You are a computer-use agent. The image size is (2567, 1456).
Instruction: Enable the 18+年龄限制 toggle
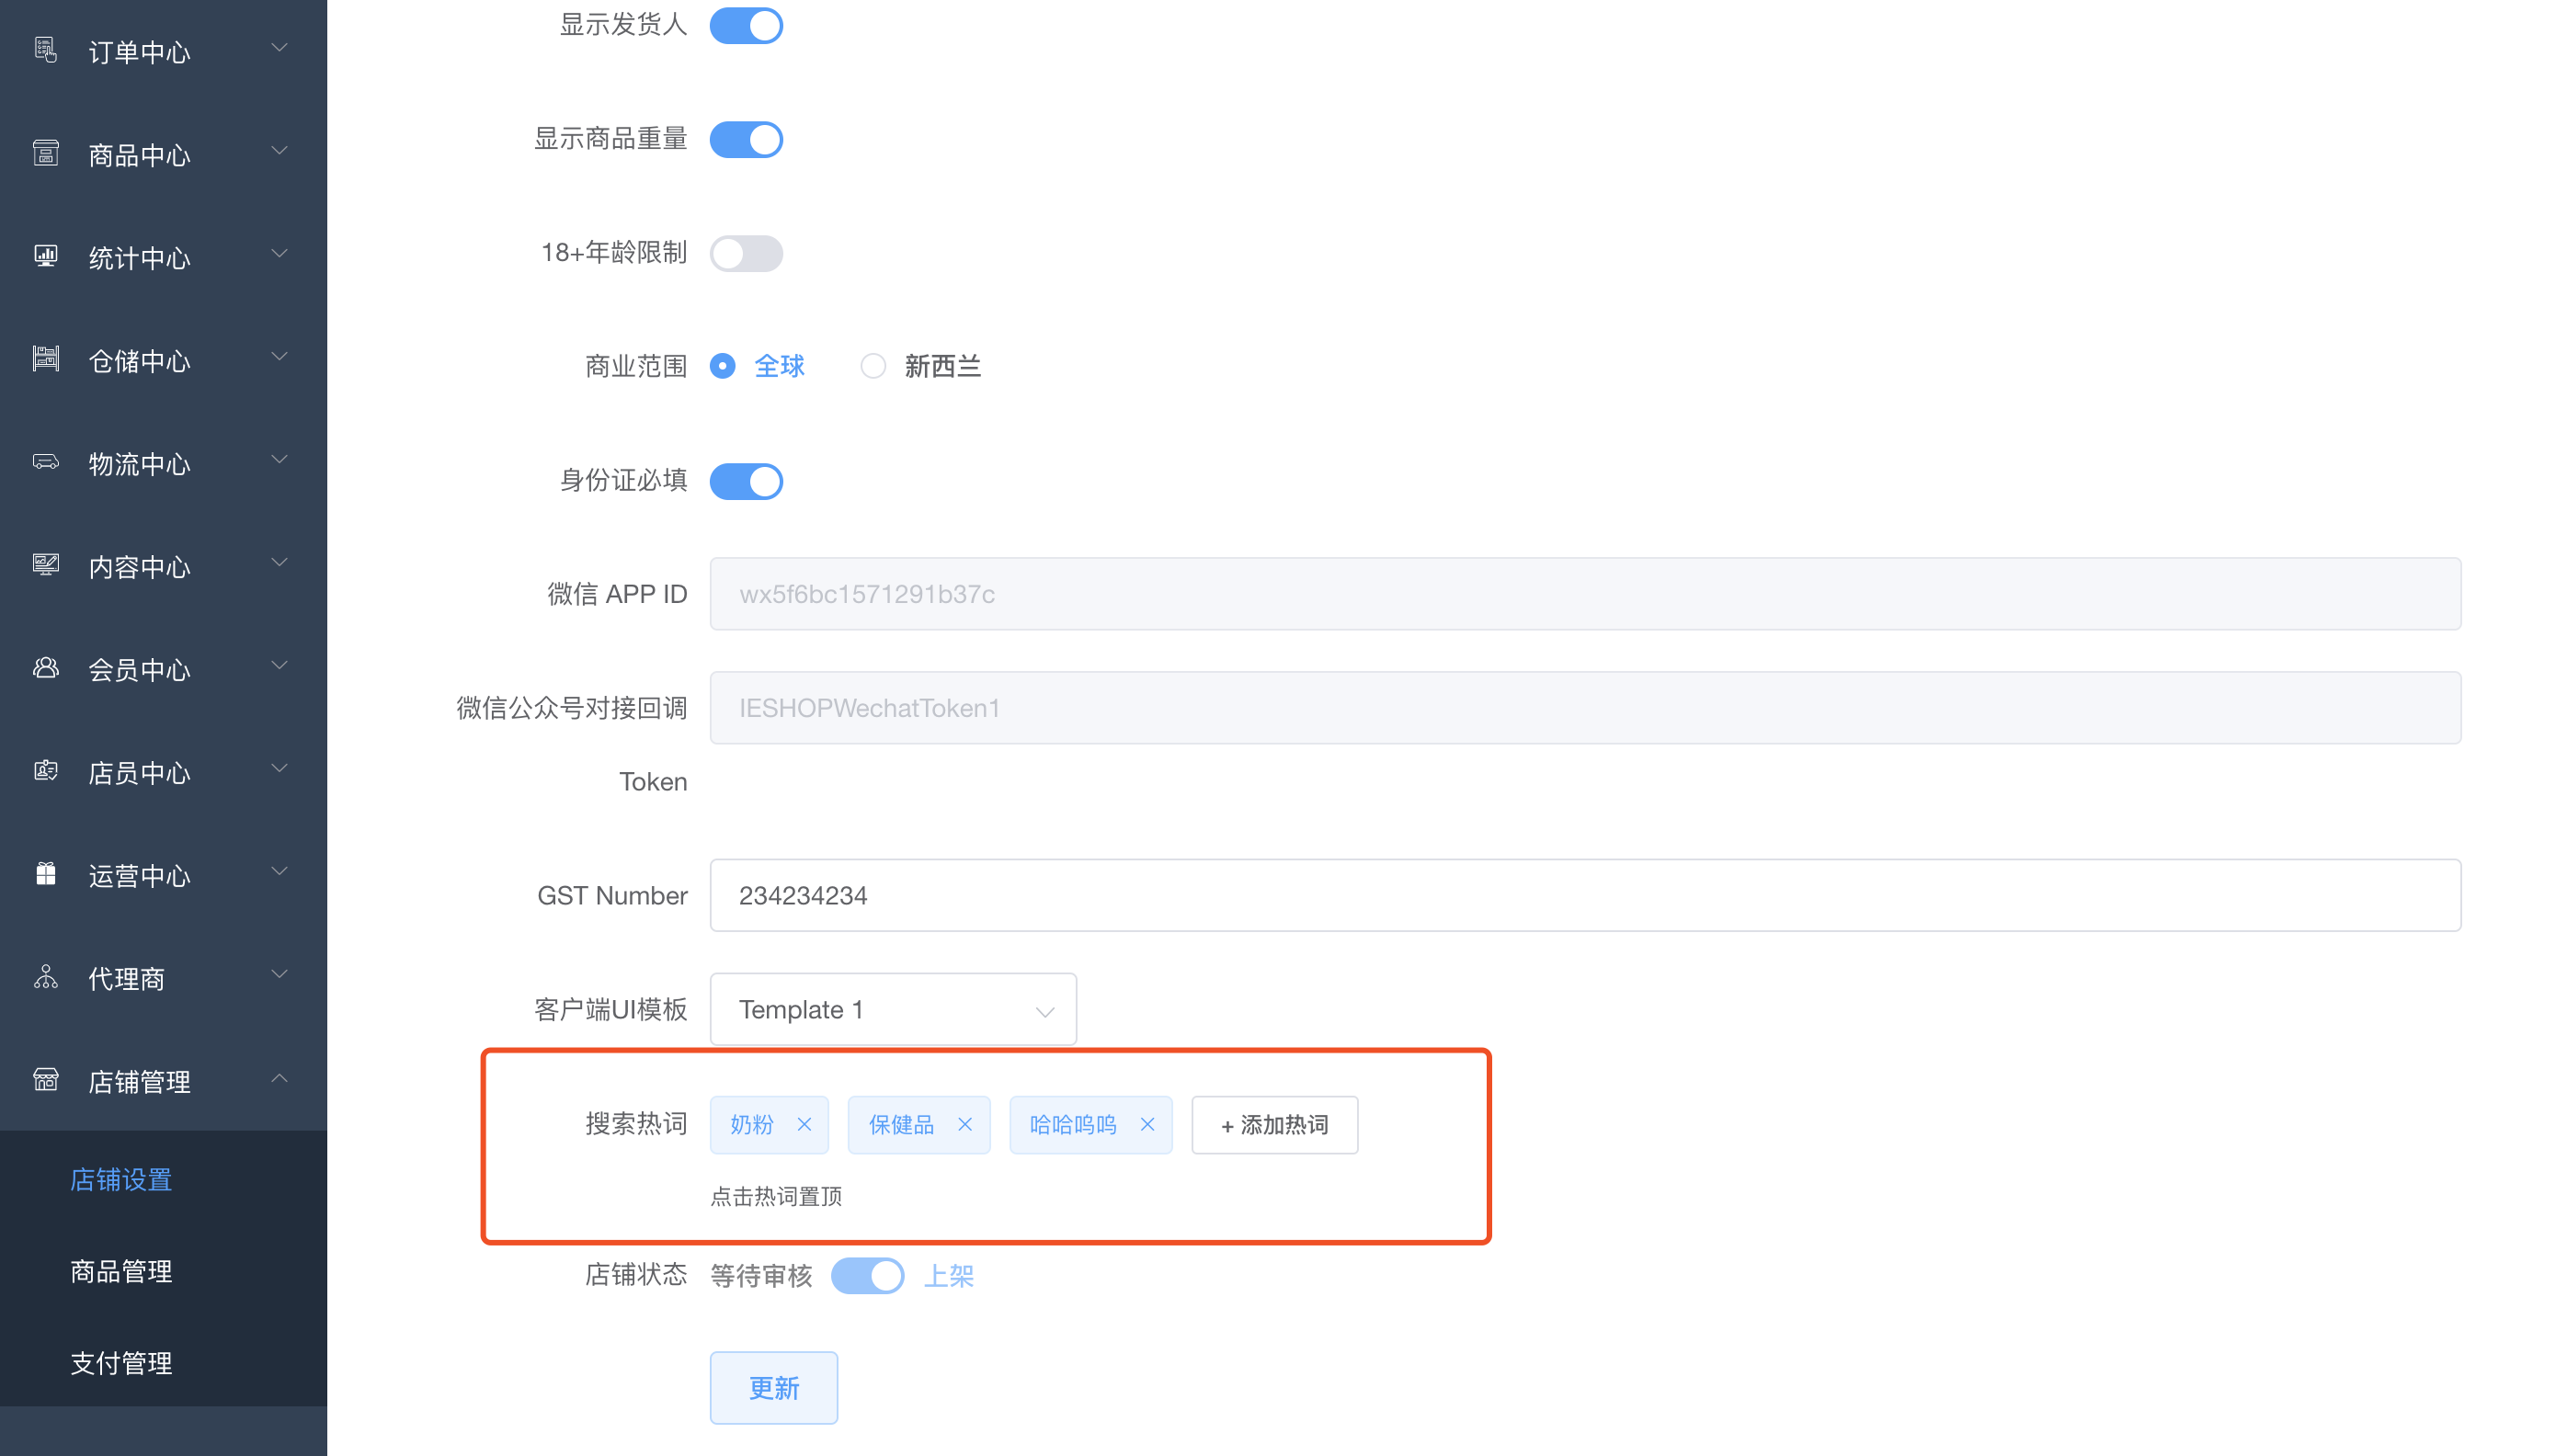[x=746, y=253]
